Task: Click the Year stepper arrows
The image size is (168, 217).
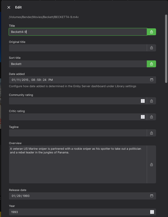Action: coord(152,212)
